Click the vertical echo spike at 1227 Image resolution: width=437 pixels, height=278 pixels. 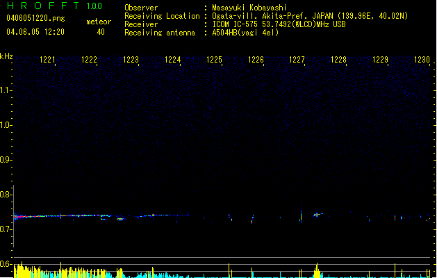pyautogui.click(x=301, y=214)
